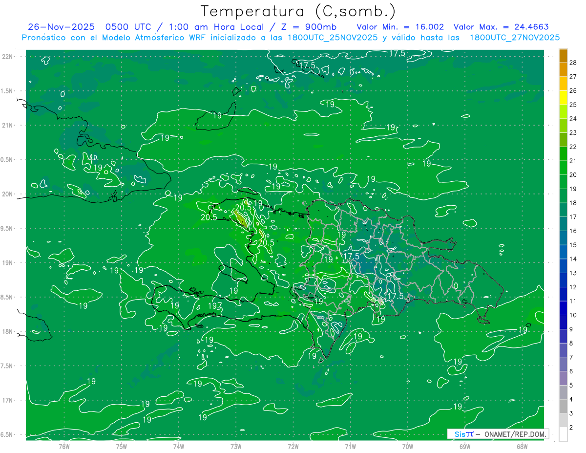Click the longitude axis label "76W"
The height and width of the screenshot is (453, 586).
tap(64, 446)
